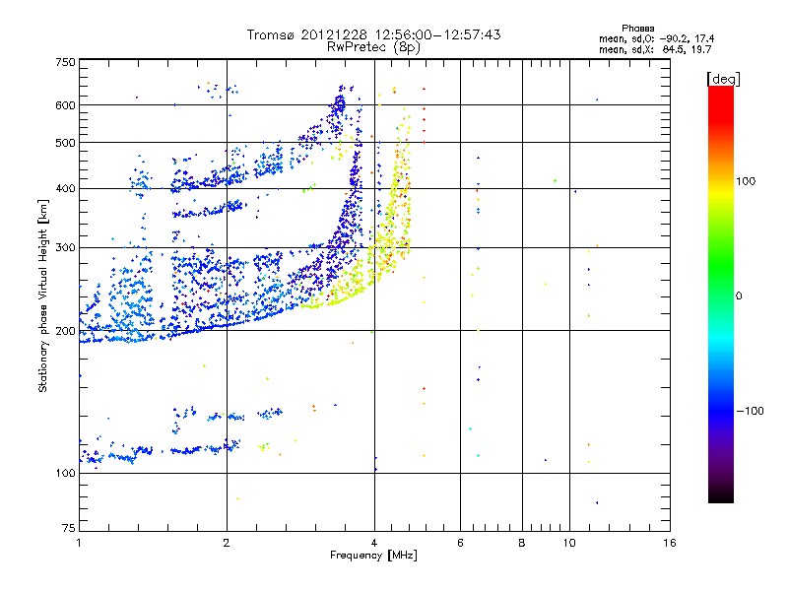788x591 pixels.
Task: Click the 'mean, sd,O: -90.2, 17.4' text
Action: point(656,38)
